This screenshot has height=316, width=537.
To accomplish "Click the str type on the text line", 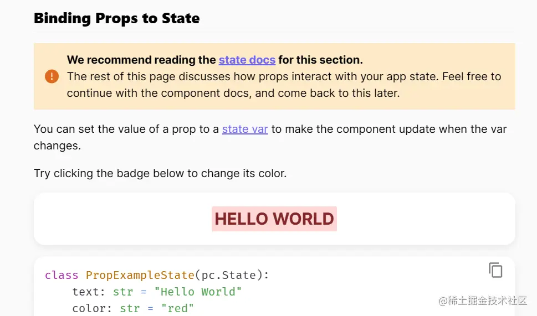I will [x=123, y=292].
